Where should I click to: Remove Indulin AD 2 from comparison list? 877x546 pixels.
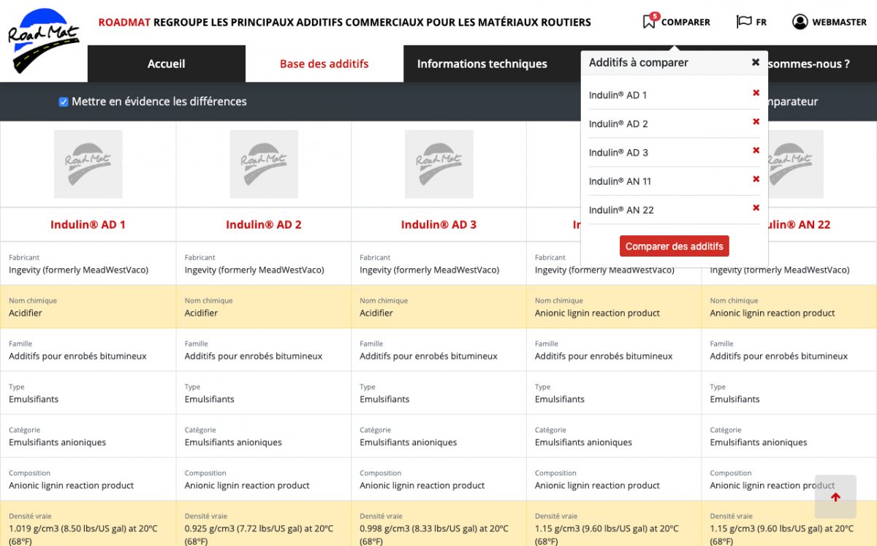756,121
